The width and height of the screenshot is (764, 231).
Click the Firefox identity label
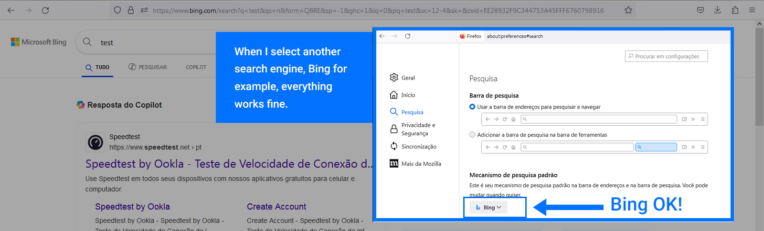point(470,36)
